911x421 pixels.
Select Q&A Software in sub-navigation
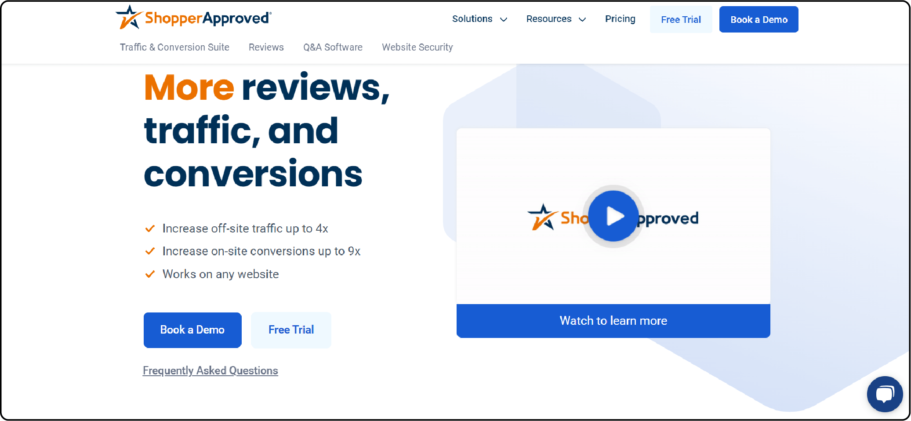coord(333,47)
